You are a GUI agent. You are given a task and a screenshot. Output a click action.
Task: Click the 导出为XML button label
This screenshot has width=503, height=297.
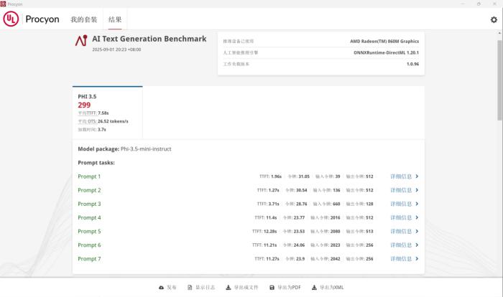332,288
